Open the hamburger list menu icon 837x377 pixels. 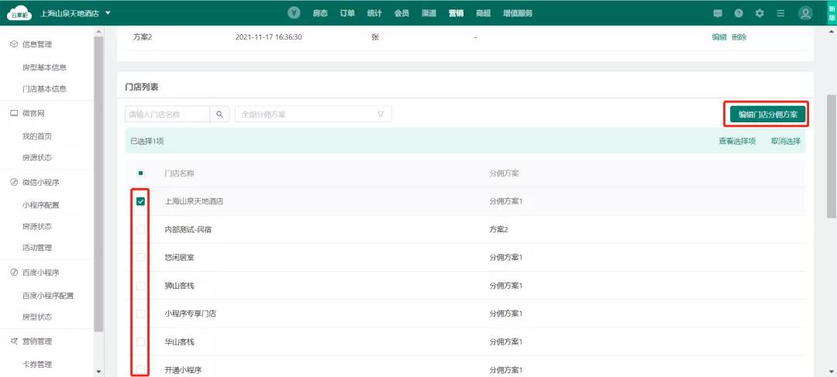point(780,13)
